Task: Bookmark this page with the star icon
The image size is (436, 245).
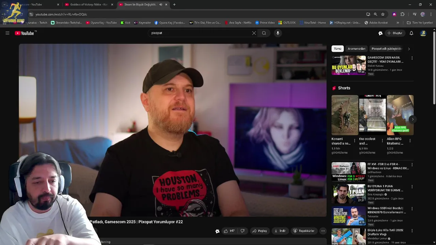Action: 383,14
